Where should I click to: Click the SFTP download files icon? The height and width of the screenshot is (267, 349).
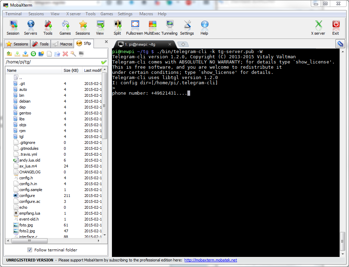click(17, 54)
